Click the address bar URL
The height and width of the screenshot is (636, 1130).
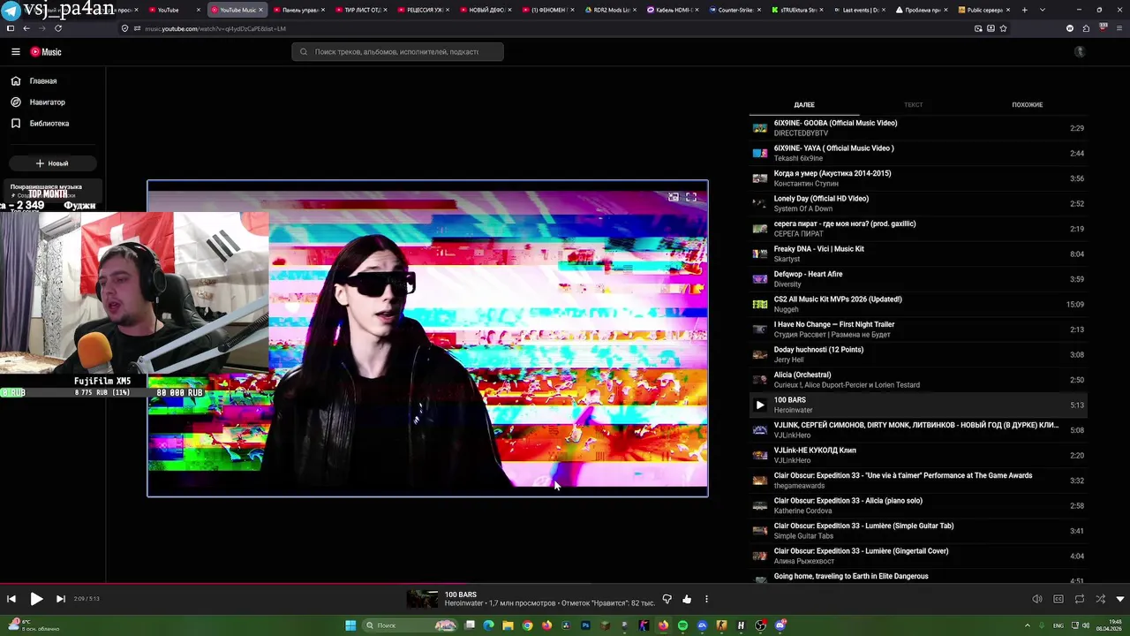click(215, 28)
